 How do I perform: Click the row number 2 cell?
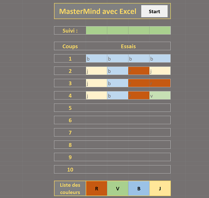click(70, 71)
